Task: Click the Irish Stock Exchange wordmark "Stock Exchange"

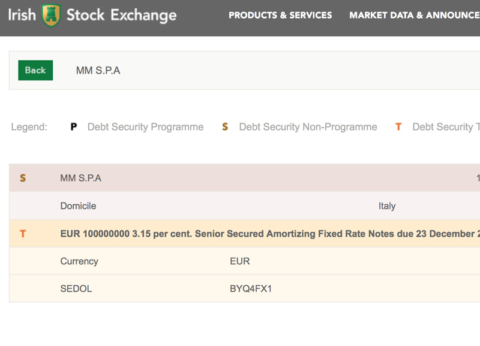Action: point(122,16)
